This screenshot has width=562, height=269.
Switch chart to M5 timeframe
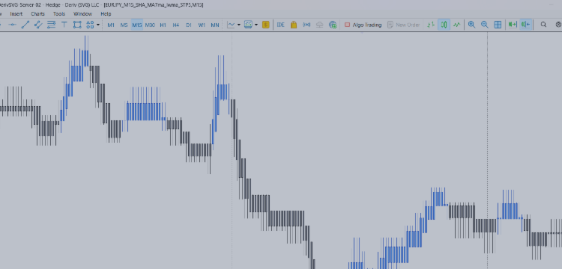click(124, 25)
